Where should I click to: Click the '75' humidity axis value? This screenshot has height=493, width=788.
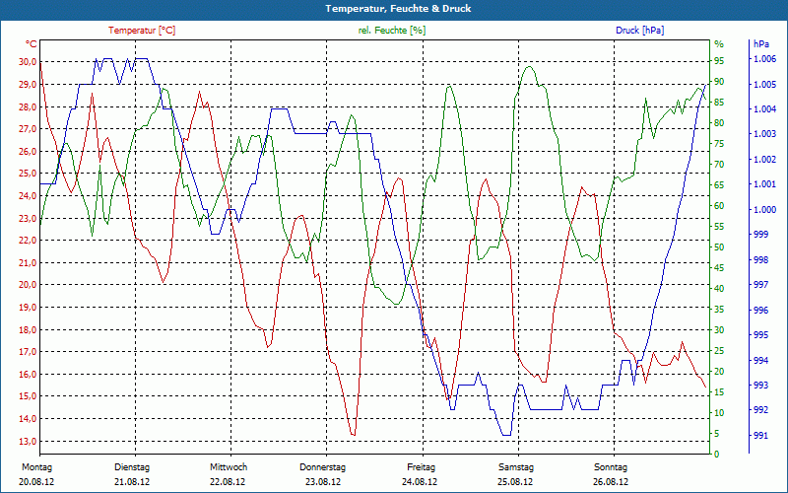(720, 144)
